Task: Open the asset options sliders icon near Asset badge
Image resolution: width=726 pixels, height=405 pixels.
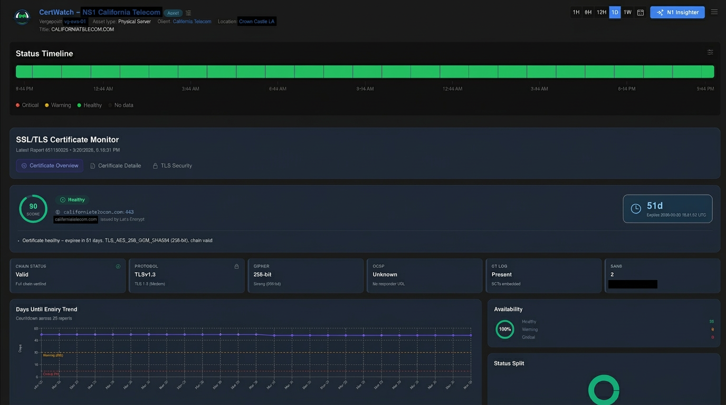Action: (x=188, y=12)
